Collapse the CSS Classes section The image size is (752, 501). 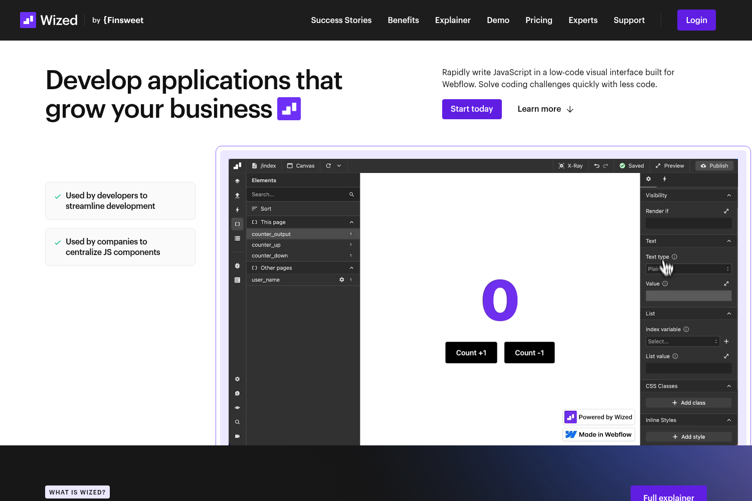tap(729, 386)
